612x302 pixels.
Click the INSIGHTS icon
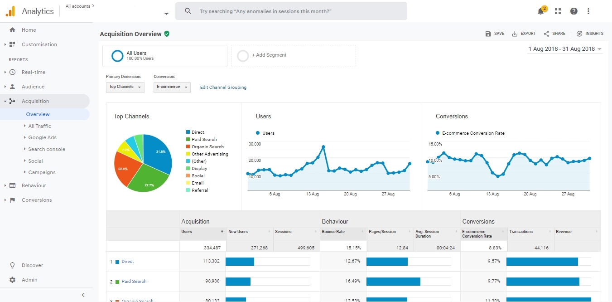tap(579, 34)
